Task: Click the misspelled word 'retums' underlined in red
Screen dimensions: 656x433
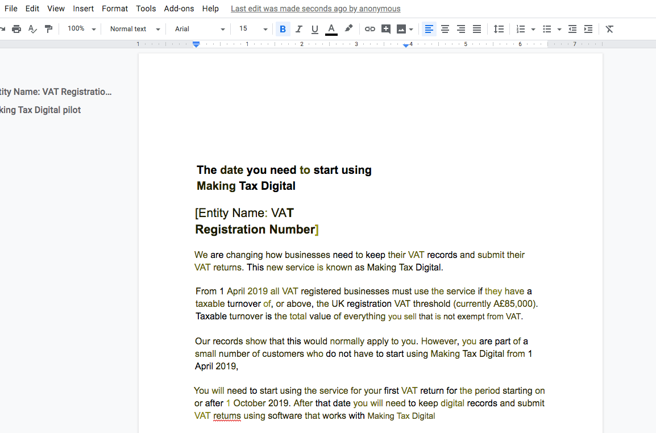Action: (x=227, y=416)
